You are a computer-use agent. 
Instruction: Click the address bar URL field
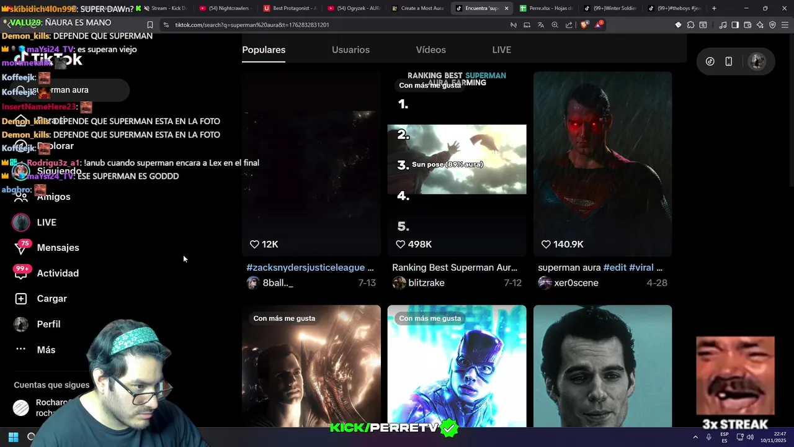click(x=335, y=25)
